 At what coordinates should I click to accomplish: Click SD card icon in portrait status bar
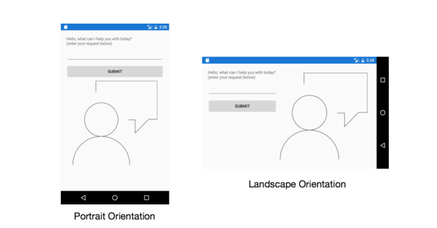click(x=66, y=27)
